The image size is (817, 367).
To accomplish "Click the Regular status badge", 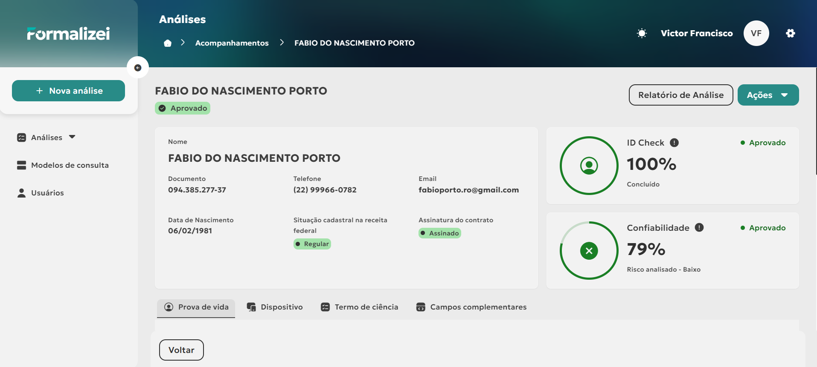I will (x=312, y=244).
